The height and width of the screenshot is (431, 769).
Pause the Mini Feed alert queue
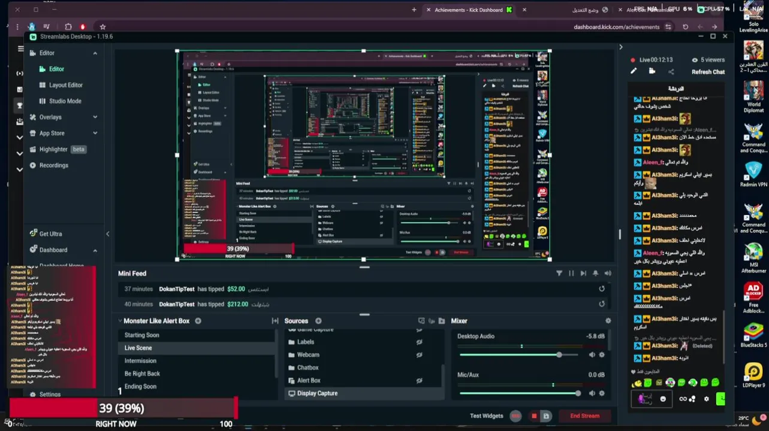(571, 274)
